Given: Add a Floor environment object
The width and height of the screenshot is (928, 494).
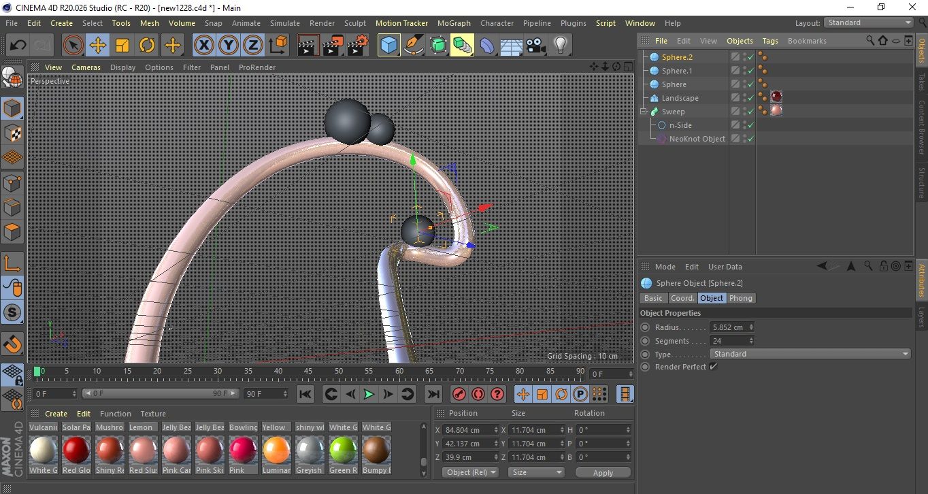Looking at the screenshot, I should coord(511,46).
